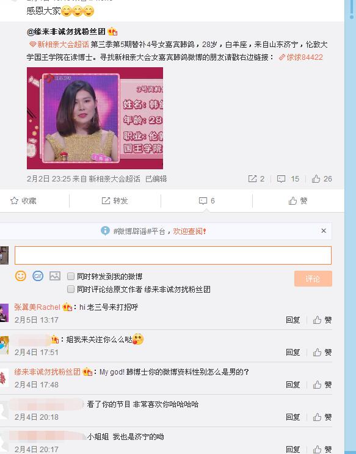Like 张翼美Rachel's comment
Image resolution: width=356 pixels, height=454 pixels.
(x=322, y=320)
